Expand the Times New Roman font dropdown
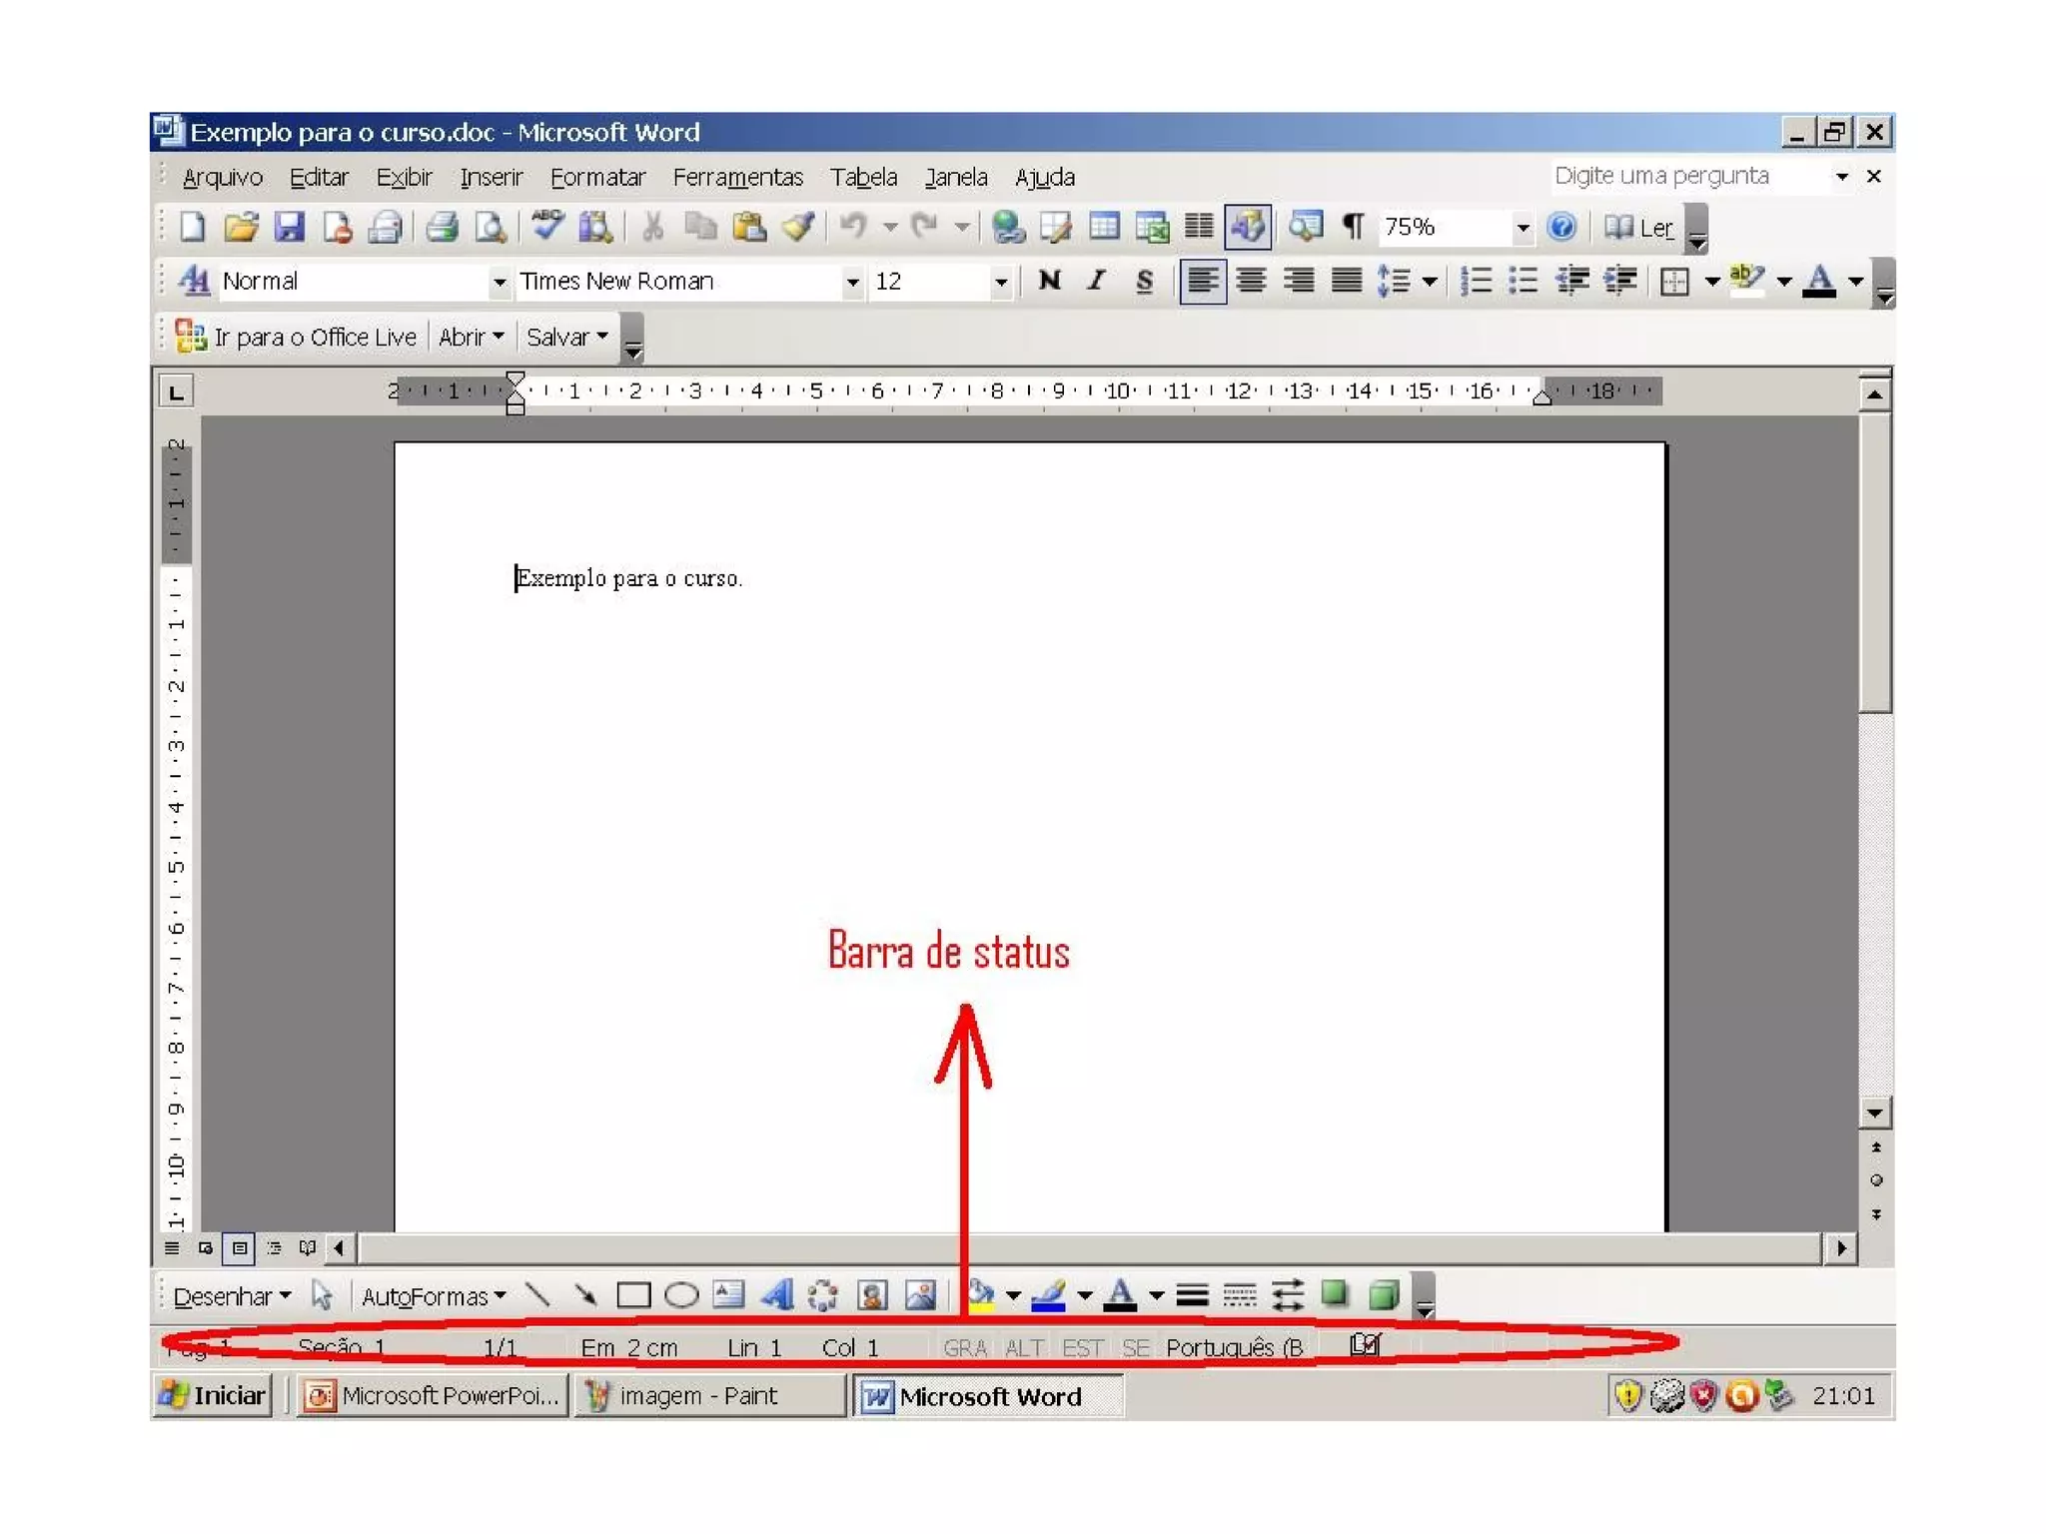This screenshot has height=1534, width=2046. coord(851,283)
